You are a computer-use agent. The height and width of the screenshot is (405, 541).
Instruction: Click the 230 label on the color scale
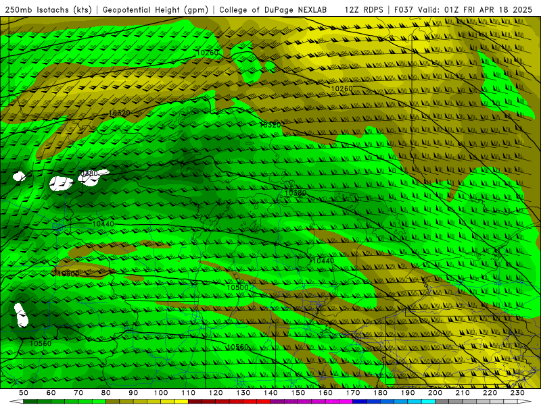pyautogui.click(x=517, y=393)
